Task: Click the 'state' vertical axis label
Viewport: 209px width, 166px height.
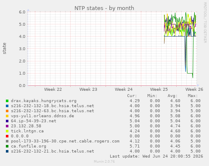Action: click(4, 48)
